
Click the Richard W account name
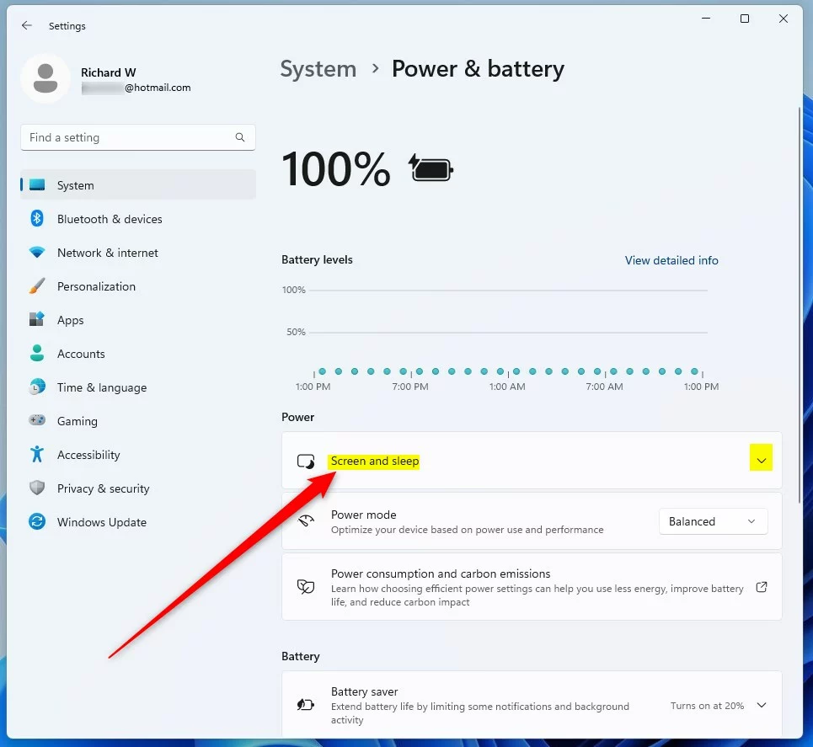[x=109, y=72]
